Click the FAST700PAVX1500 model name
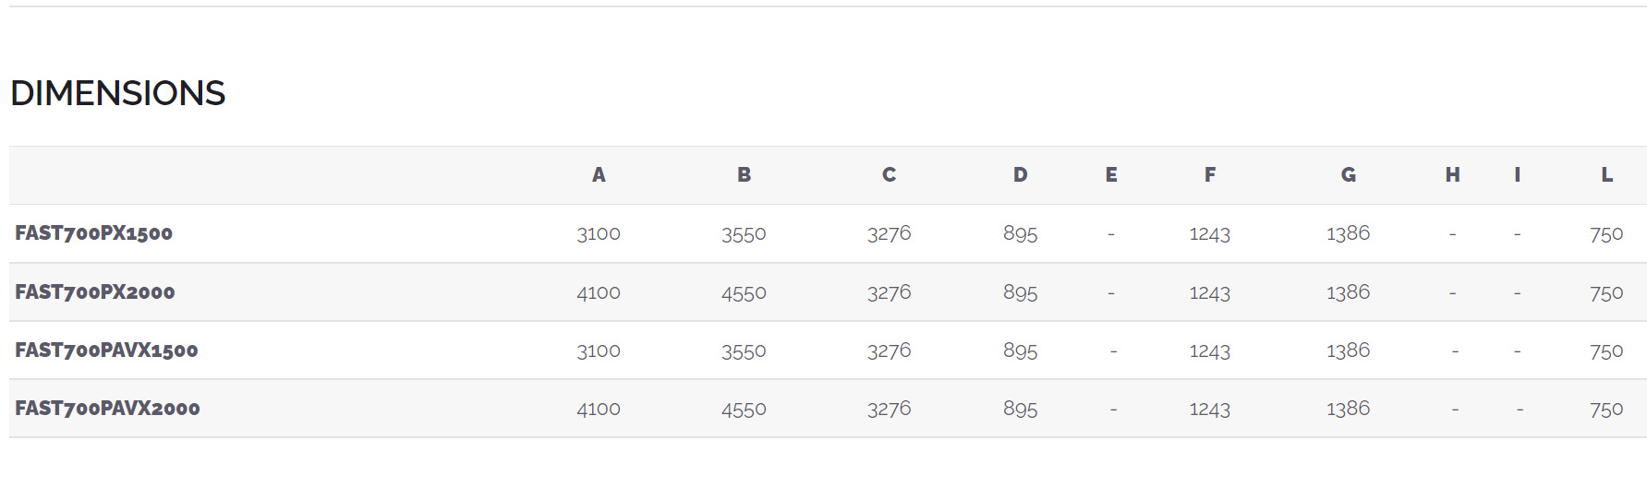The height and width of the screenshot is (499, 1647). (106, 350)
